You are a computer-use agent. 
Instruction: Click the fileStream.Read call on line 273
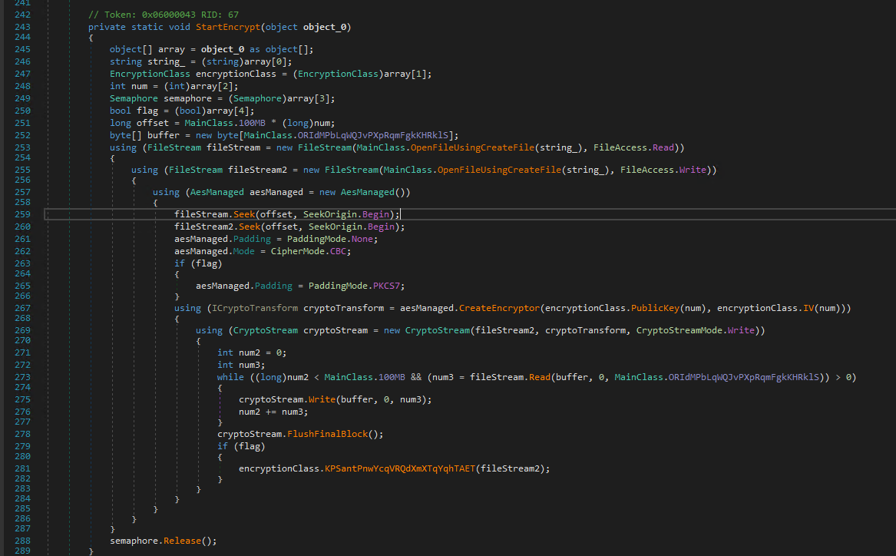[511, 378]
